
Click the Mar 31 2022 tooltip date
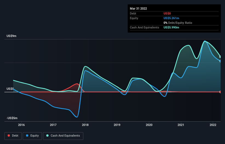[138, 8]
